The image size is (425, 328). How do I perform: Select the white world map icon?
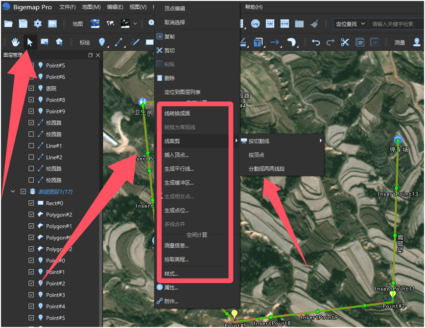110,24
